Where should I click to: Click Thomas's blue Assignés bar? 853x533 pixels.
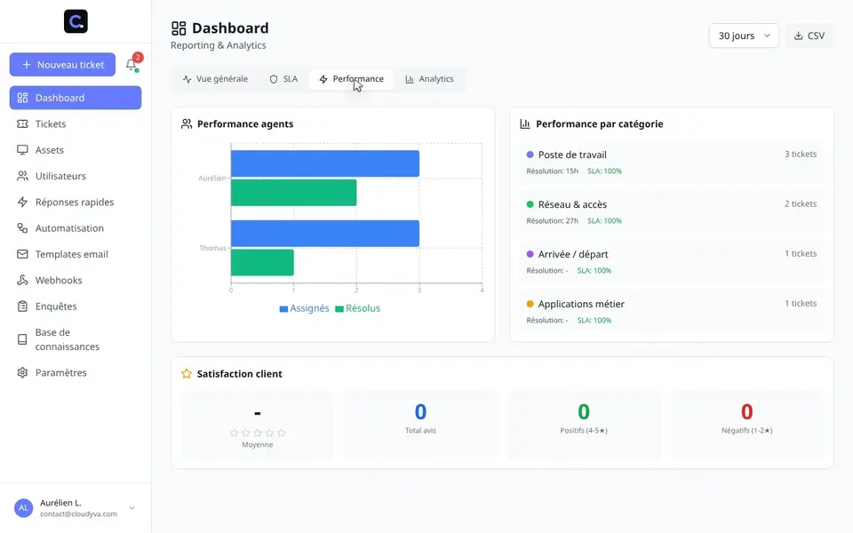pos(325,234)
